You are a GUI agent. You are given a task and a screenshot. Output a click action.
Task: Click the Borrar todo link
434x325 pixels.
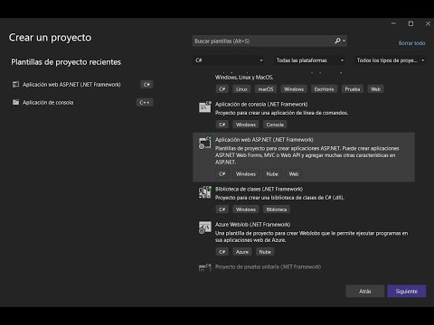pyautogui.click(x=411, y=43)
